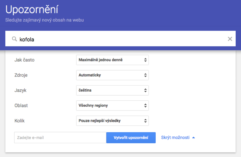Screen dimensions: 241x157
Task: Click arrows on Pouze nejlepší výsledky selector
Action: 145,121
